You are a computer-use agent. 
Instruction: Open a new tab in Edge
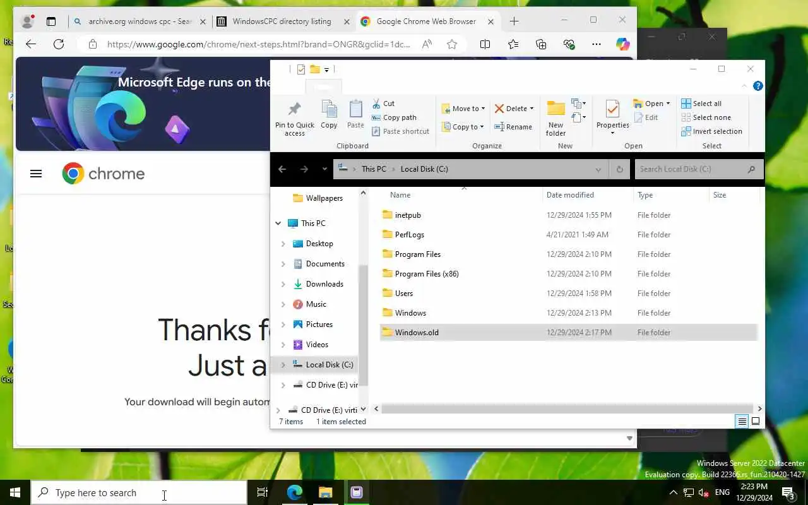point(514,21)
